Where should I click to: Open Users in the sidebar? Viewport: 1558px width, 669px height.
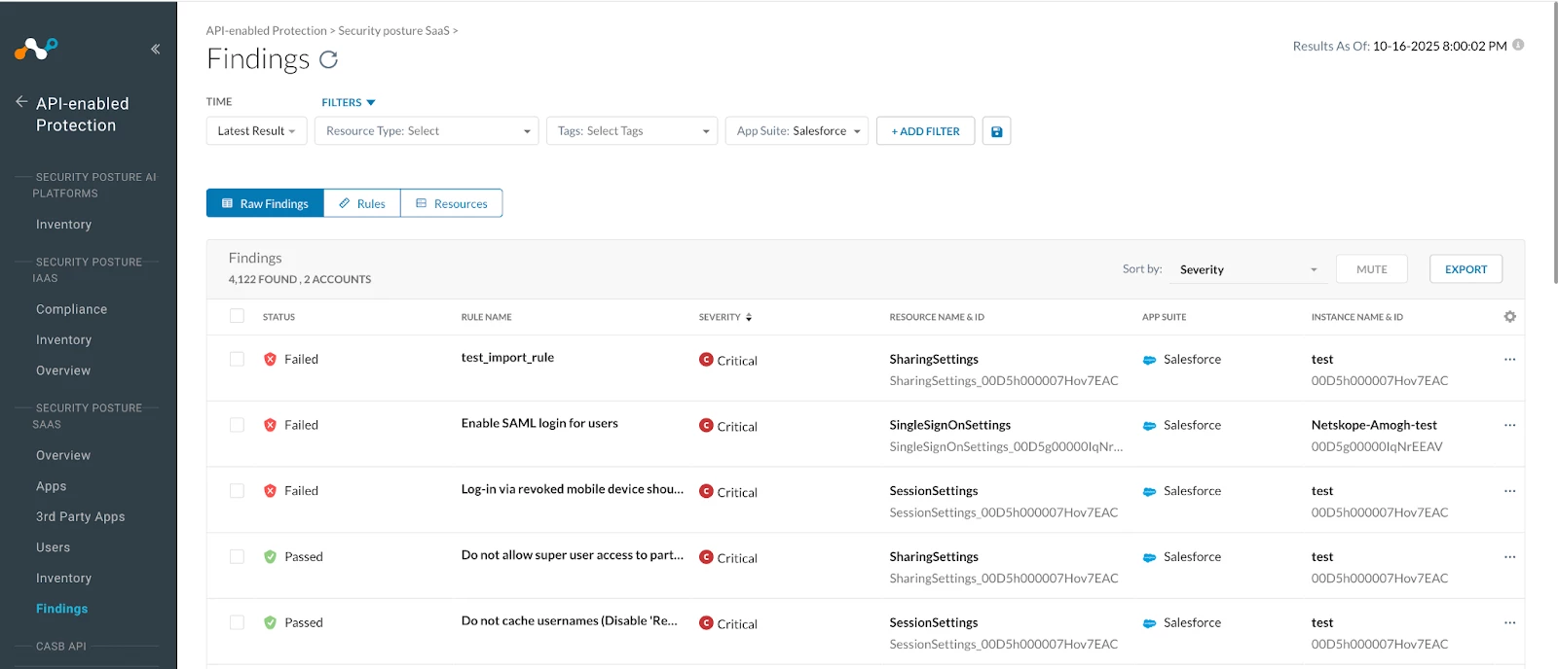pos(53,547)
